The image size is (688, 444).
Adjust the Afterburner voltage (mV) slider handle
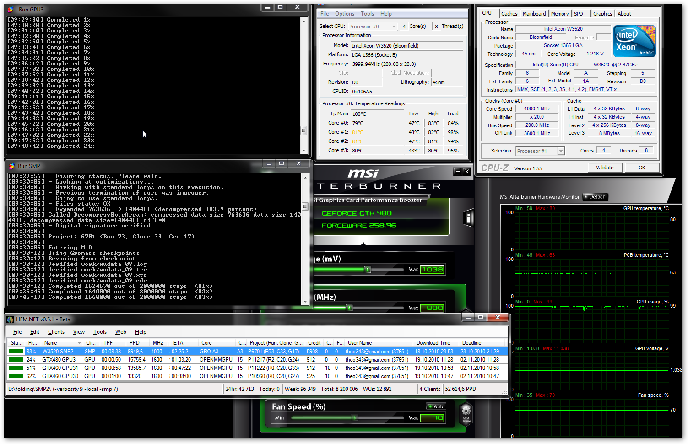[x=367, y=269]
